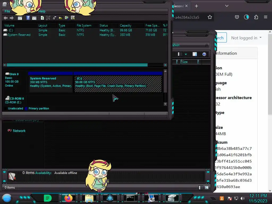Click the Open folder toolbar icon
This screenshot has height=204, width=272.
point(61,18)
